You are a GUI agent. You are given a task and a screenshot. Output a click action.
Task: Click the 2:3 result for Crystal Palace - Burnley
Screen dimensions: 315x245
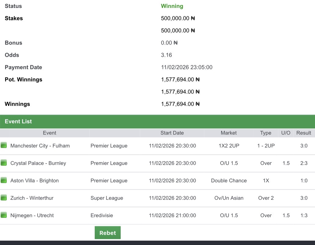(304, 163)
